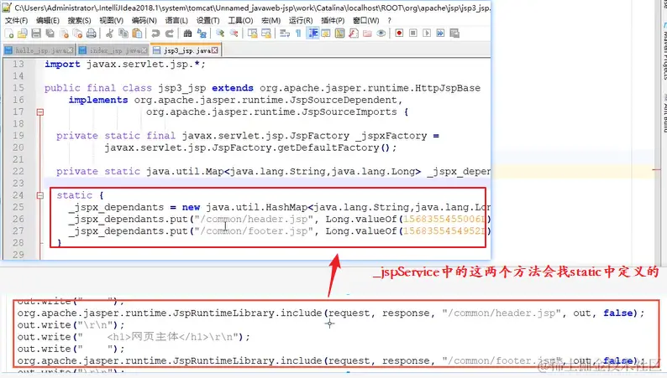The image size is (667, 378).
Task: Click the Playback macro icon
Action: pos(427,33)
